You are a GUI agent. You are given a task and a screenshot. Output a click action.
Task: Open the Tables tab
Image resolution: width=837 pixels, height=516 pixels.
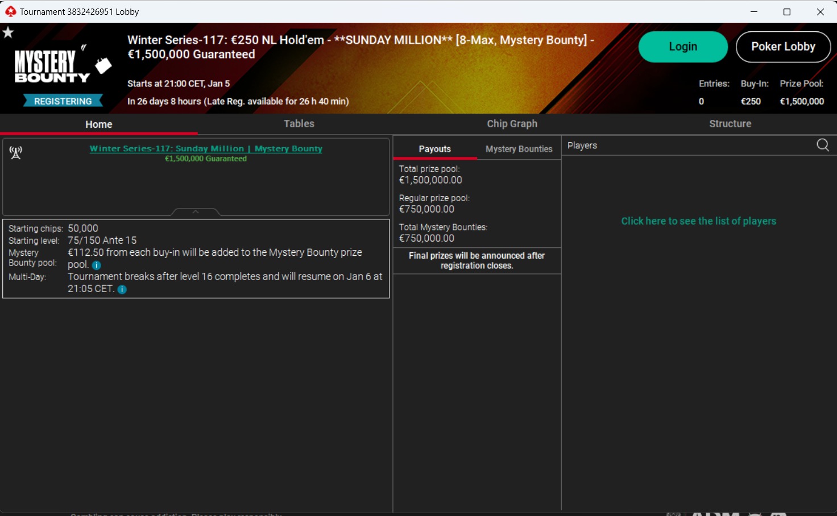pos(299,123)
